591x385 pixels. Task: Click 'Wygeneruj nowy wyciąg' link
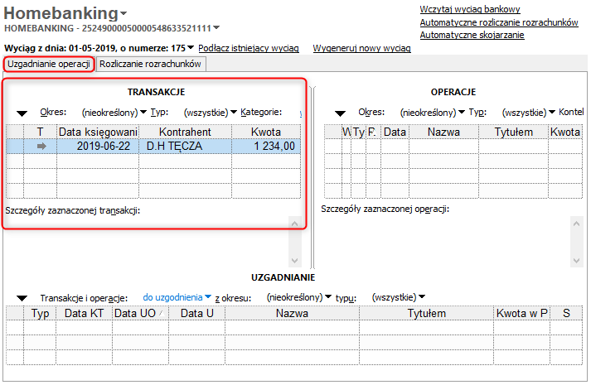coord(362,48)
